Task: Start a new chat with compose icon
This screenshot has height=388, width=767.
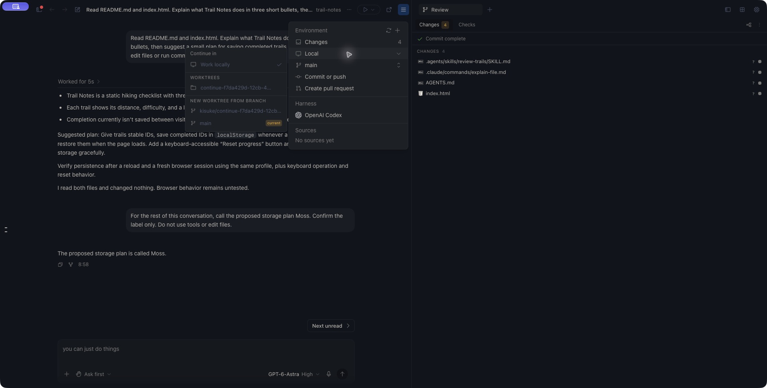Action: click(77, 10)
